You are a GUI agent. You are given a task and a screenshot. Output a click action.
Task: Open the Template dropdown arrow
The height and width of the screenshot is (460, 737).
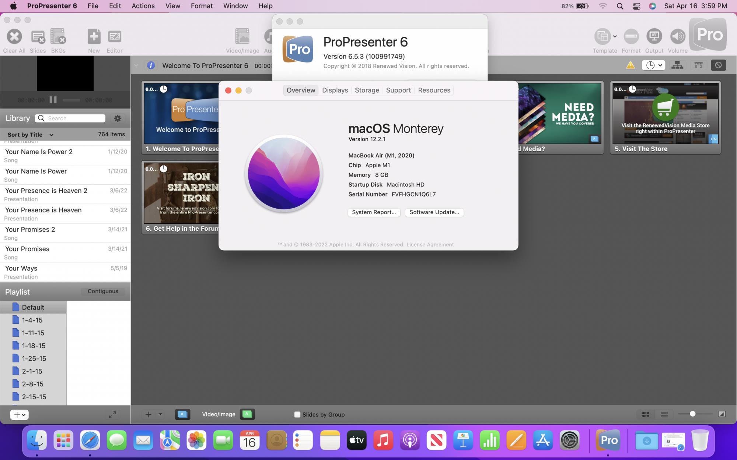[615, 36]
